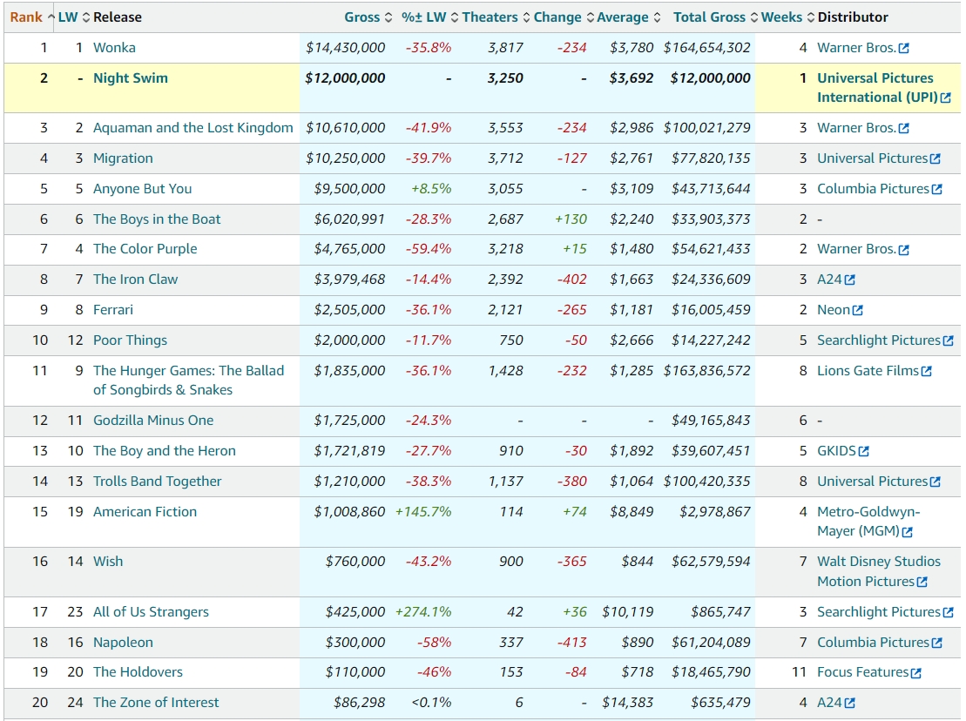Screen dimensions: 966x721
Task: Click external link icon beside Neon
Action: click(x=858, y=310)
